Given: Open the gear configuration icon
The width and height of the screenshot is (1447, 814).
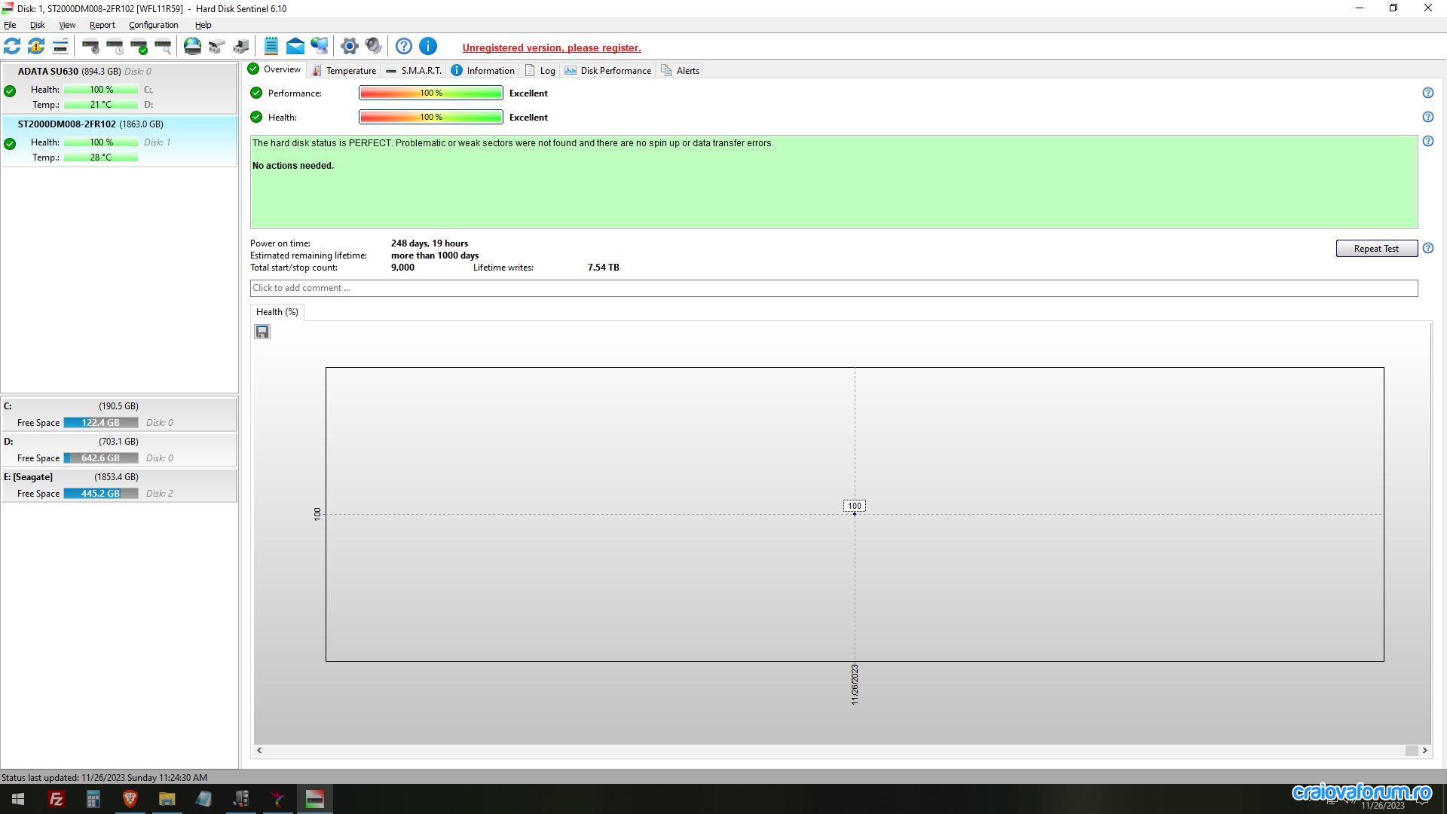Looking at the screenshot, I should pos(349,46).
